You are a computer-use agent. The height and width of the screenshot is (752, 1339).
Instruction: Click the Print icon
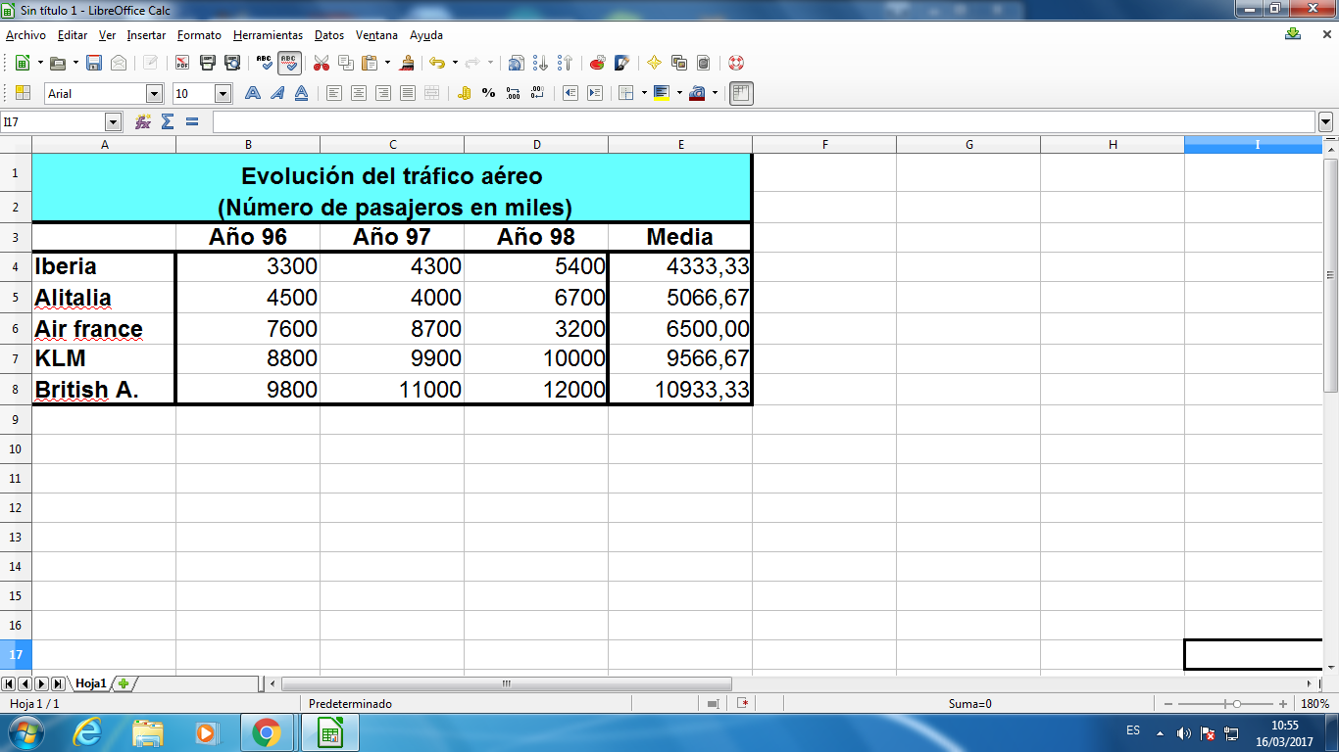(x=208, y=63)
